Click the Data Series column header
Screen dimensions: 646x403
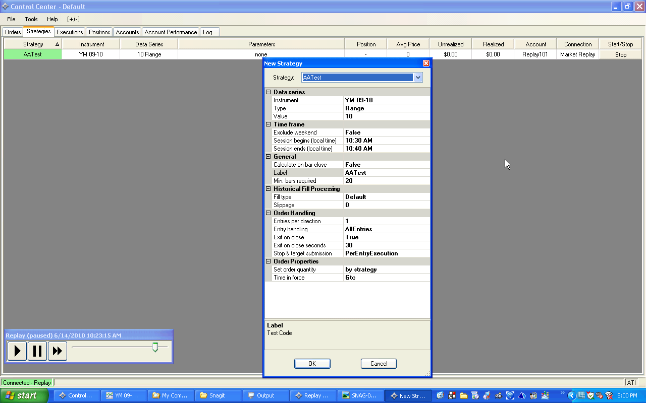[149, 44]
